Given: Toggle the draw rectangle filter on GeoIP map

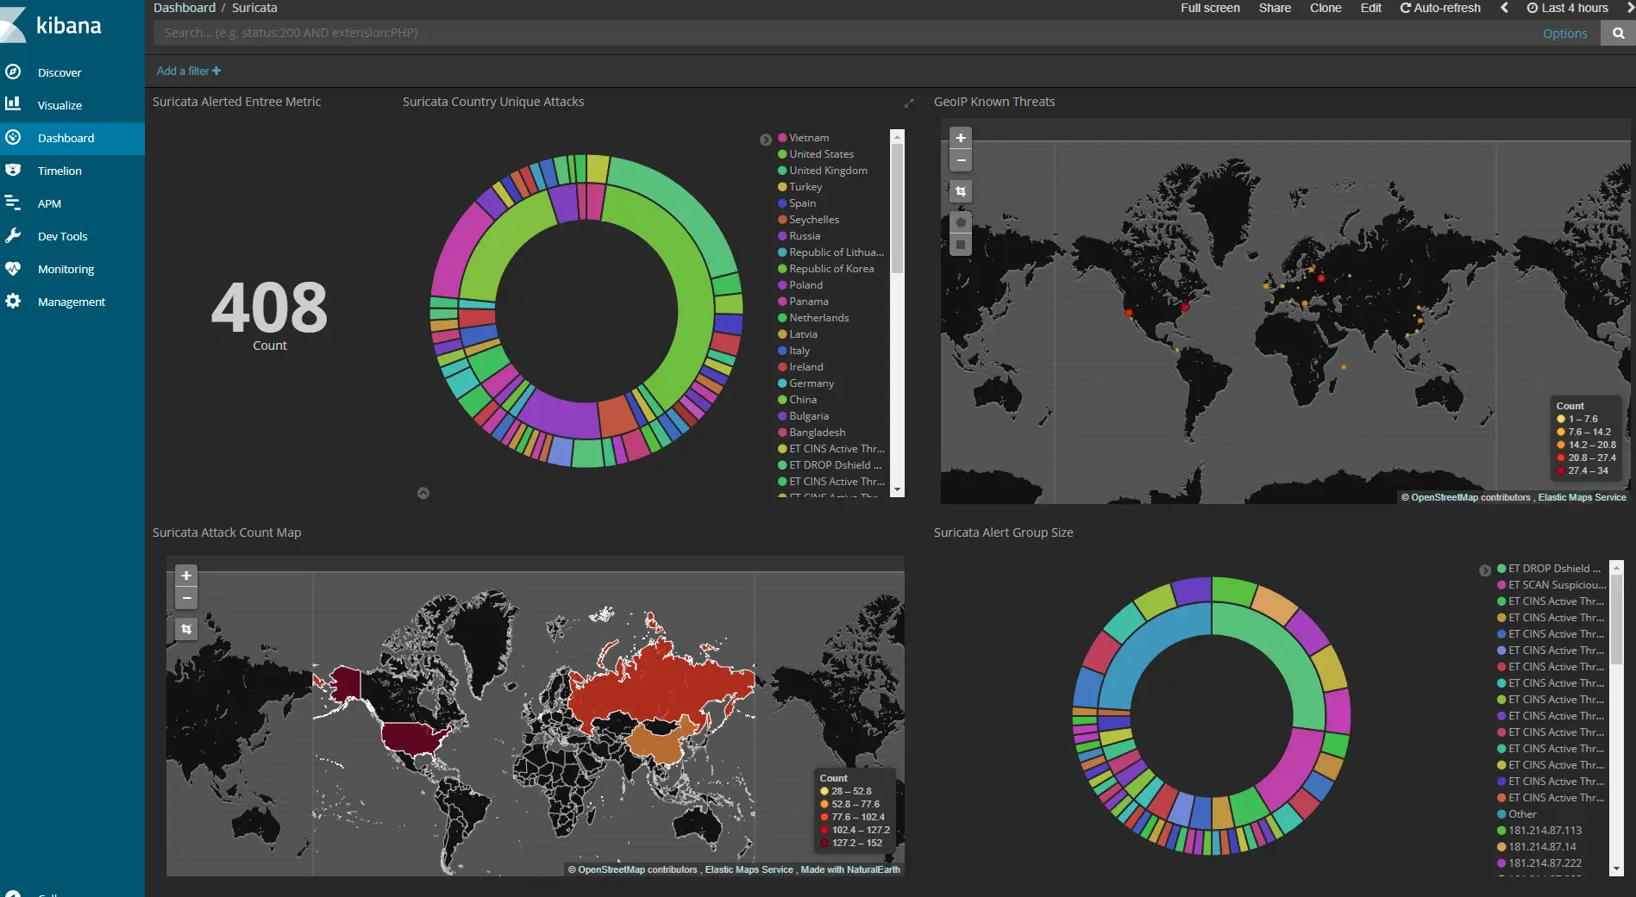Looking at the screenshot, I should point(960,191).
